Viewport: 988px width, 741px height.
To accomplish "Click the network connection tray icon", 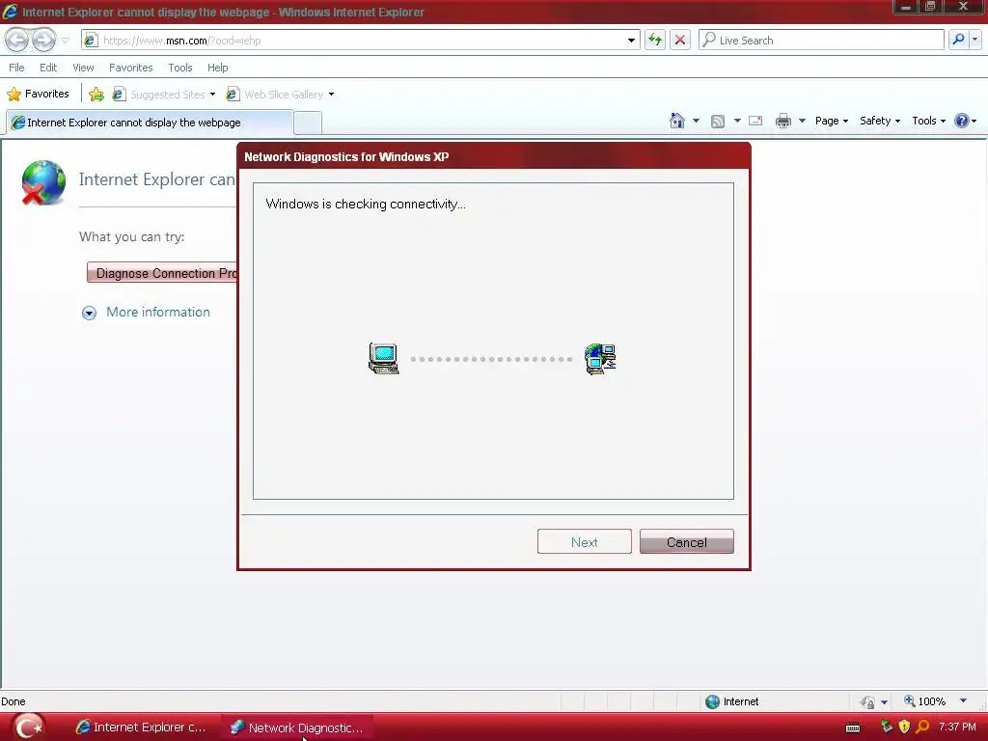I will click(x=886, y=727).
